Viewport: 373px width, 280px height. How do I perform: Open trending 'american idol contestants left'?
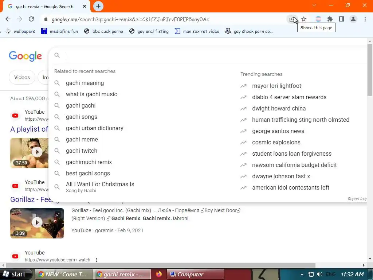(290, 188)
